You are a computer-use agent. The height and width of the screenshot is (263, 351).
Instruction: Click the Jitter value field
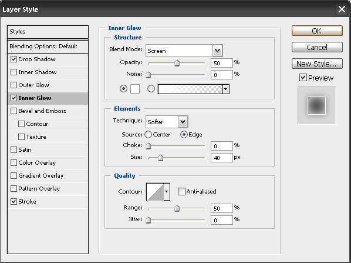(222, 220)
